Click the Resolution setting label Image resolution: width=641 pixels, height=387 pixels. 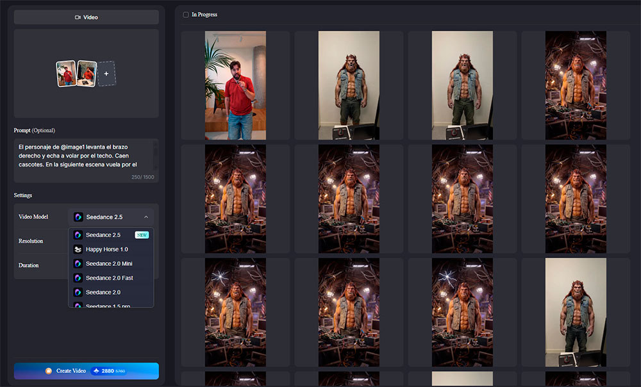point(31,241)
